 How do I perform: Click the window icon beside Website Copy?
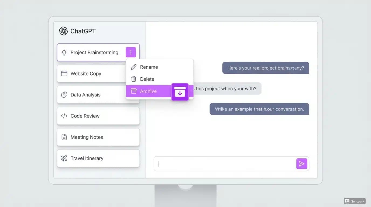(64, 73)
